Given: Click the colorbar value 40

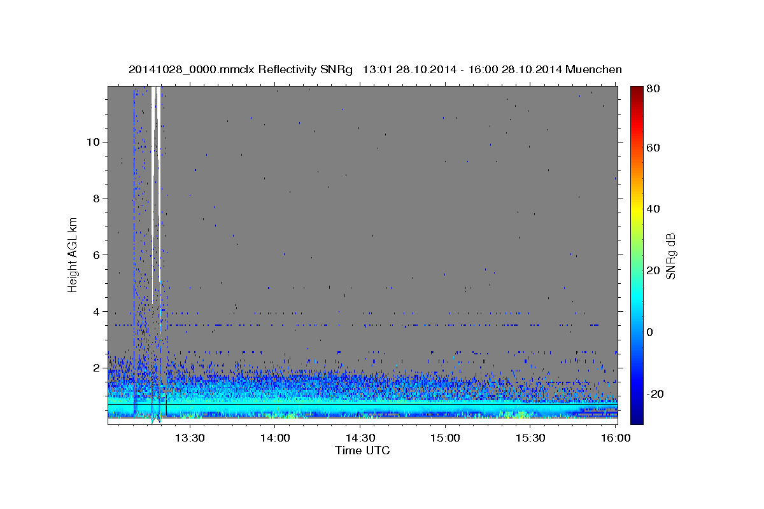Looking at the screenshot, I should coord(653,209).
